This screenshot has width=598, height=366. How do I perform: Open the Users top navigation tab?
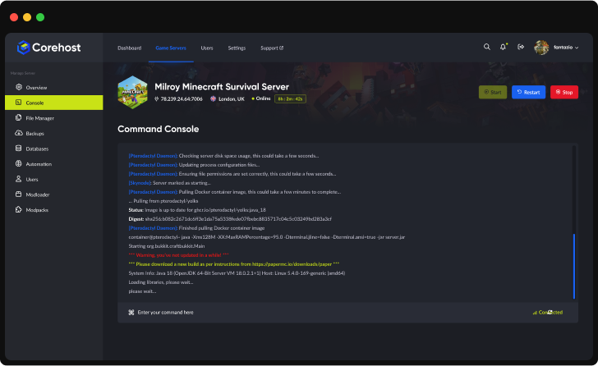click(x=207, y=48)
